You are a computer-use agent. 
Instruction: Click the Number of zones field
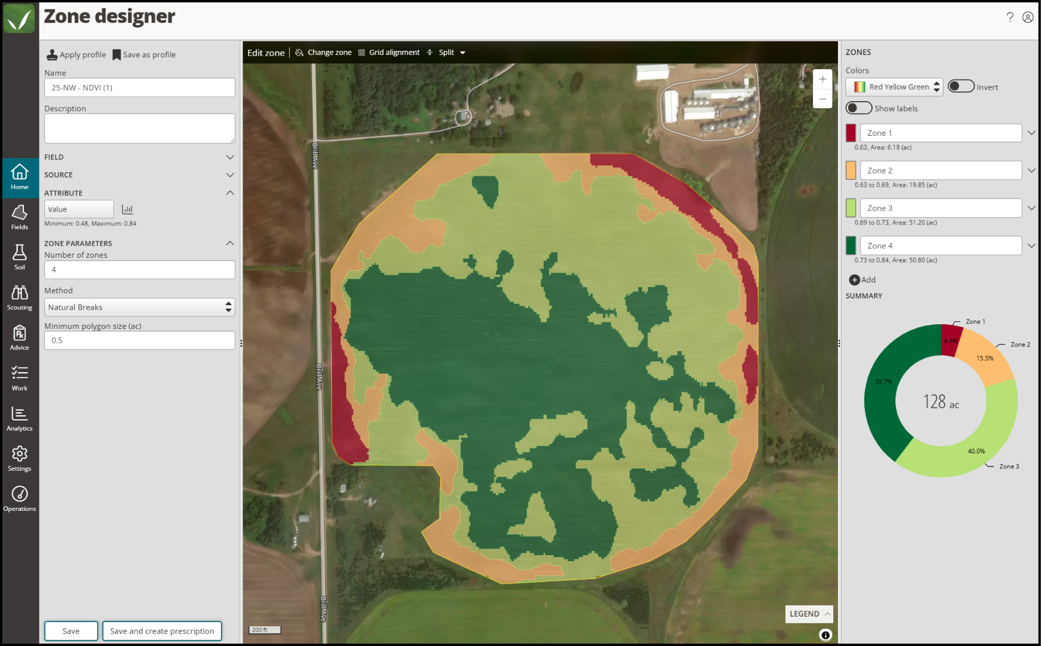coord(140,270)
